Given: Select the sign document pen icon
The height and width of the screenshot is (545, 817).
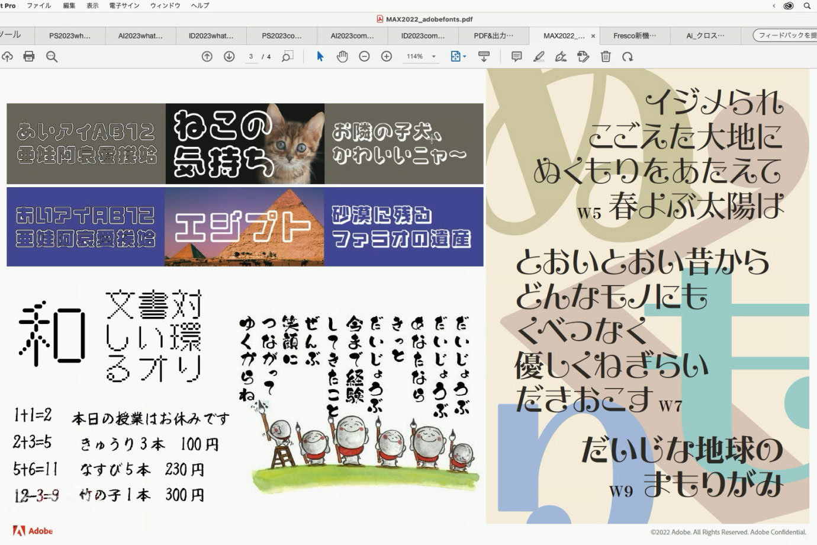Looking at the screenshot, I should (561, 56).
